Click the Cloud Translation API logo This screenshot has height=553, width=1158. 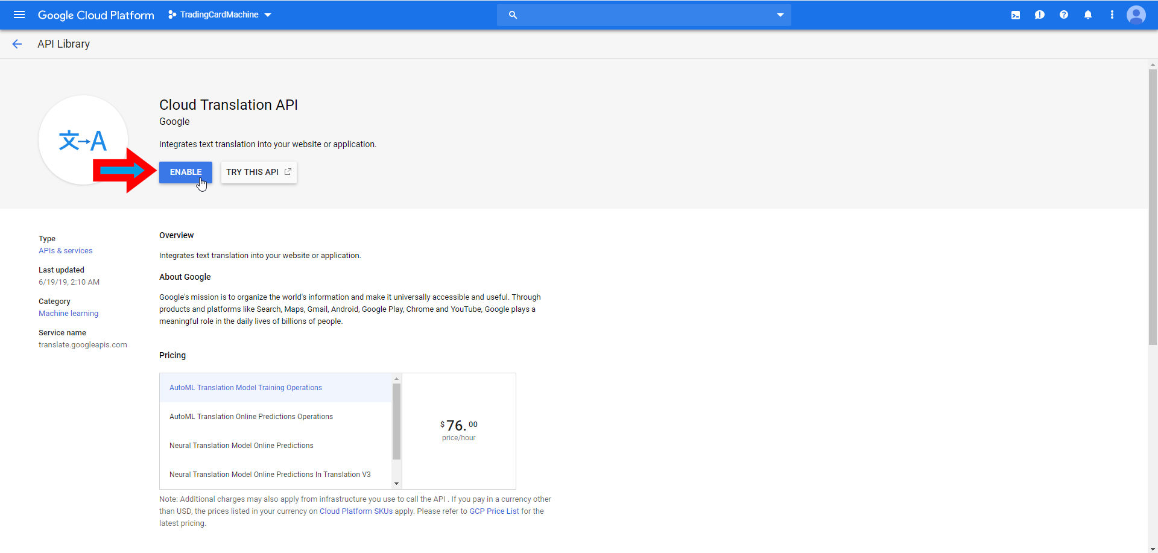pyautogui.click(x=83, y=140)
